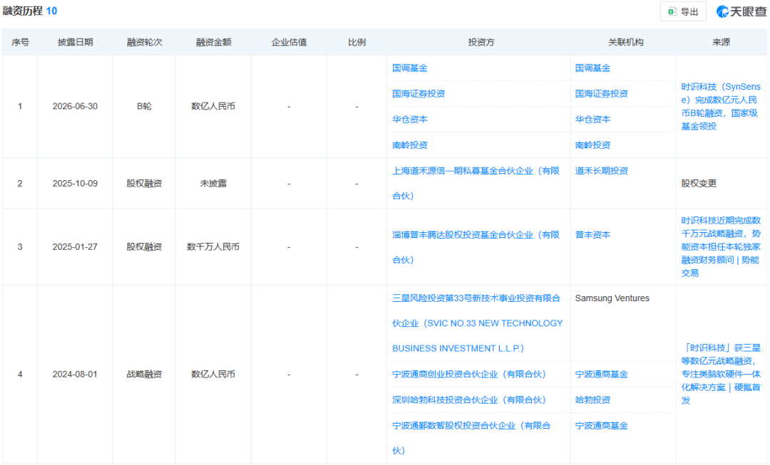This screenshot has height=465, width=770.
Task: Open 国海证券投资 in 关联机构 column
Action: 602,94
